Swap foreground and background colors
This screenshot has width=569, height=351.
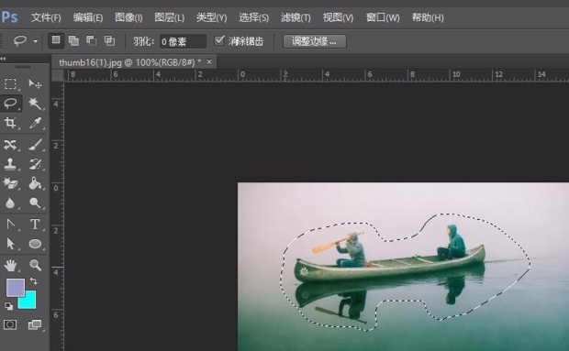33,280
